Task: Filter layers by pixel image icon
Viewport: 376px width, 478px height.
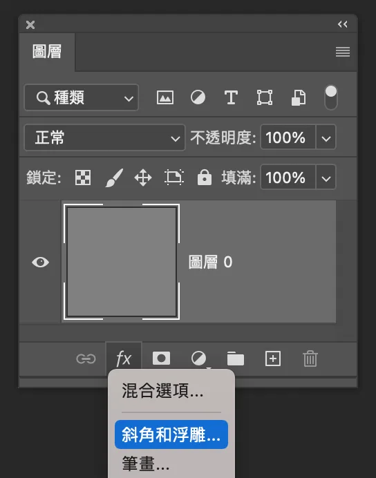Action: click(165, 98)
